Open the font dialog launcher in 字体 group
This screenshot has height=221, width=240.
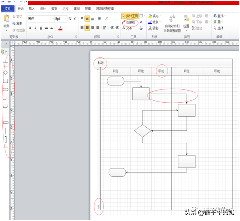[x=76, y=37]
